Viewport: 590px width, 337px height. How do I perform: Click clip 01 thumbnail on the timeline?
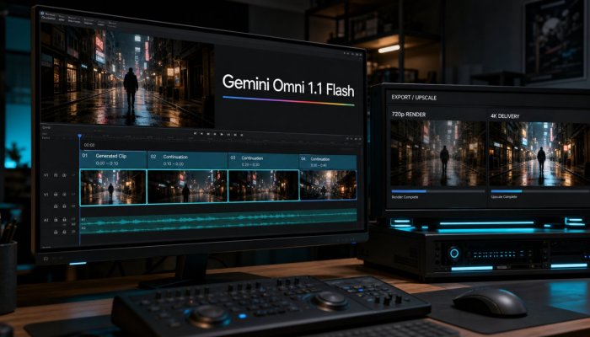pos(113,187)
